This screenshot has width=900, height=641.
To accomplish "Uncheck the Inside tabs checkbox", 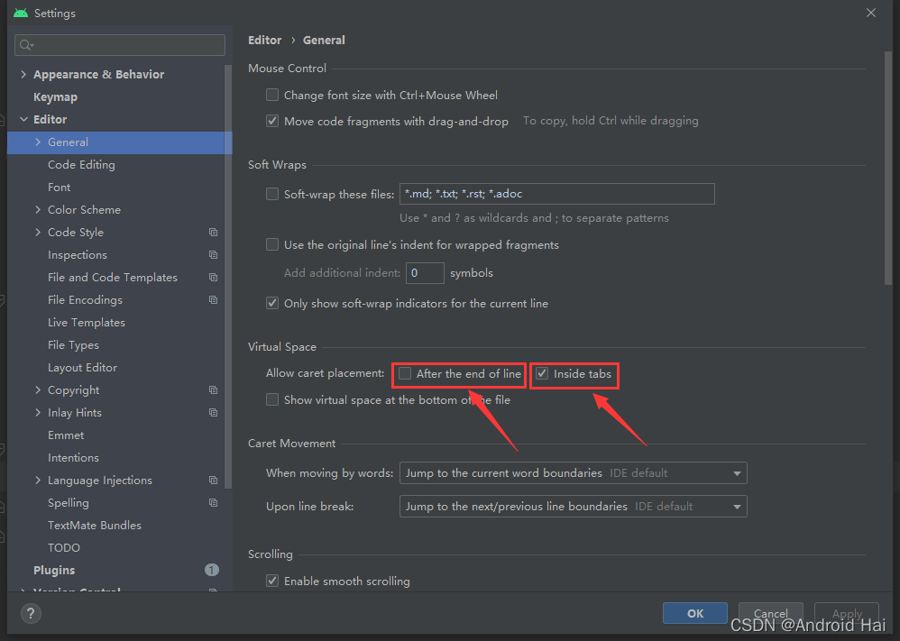I will [542, 373].
